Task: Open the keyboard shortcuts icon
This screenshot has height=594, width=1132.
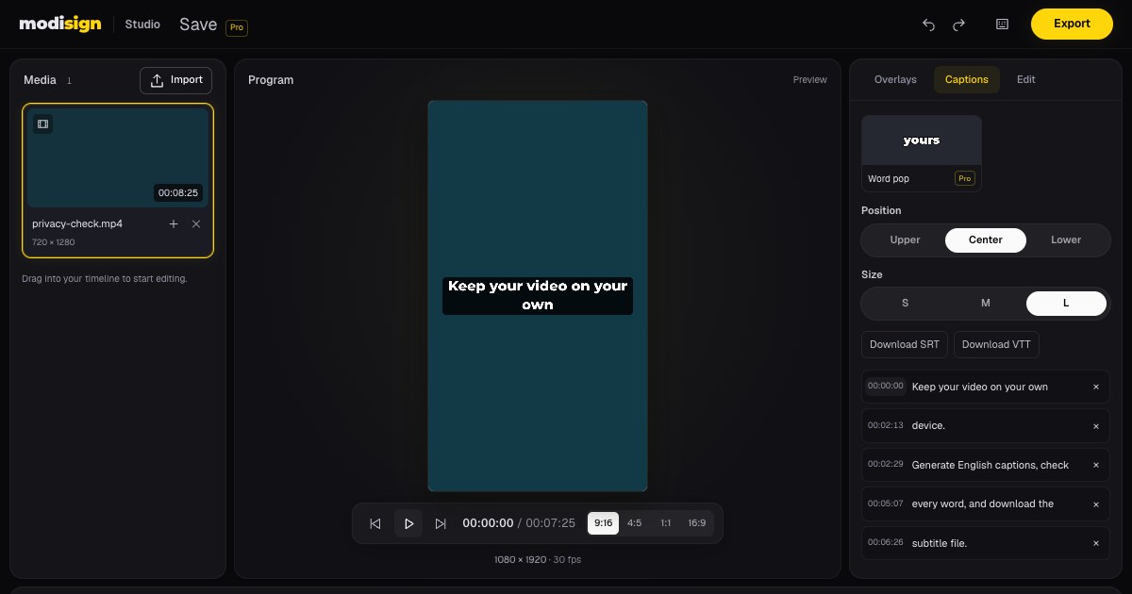Action: (1002, 25)
